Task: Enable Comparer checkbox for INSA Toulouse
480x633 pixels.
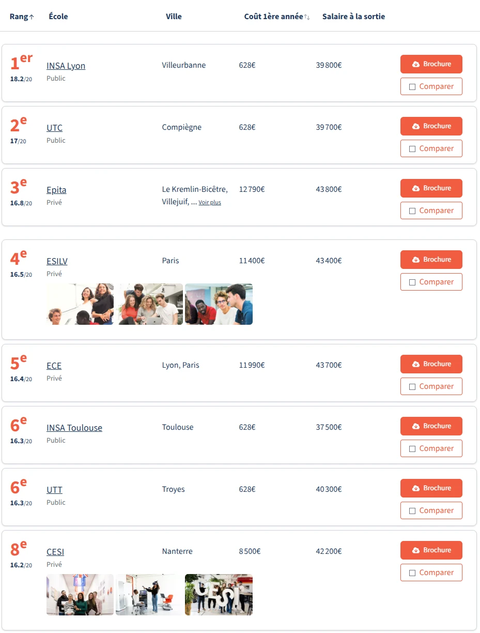Action: (412, 449)
